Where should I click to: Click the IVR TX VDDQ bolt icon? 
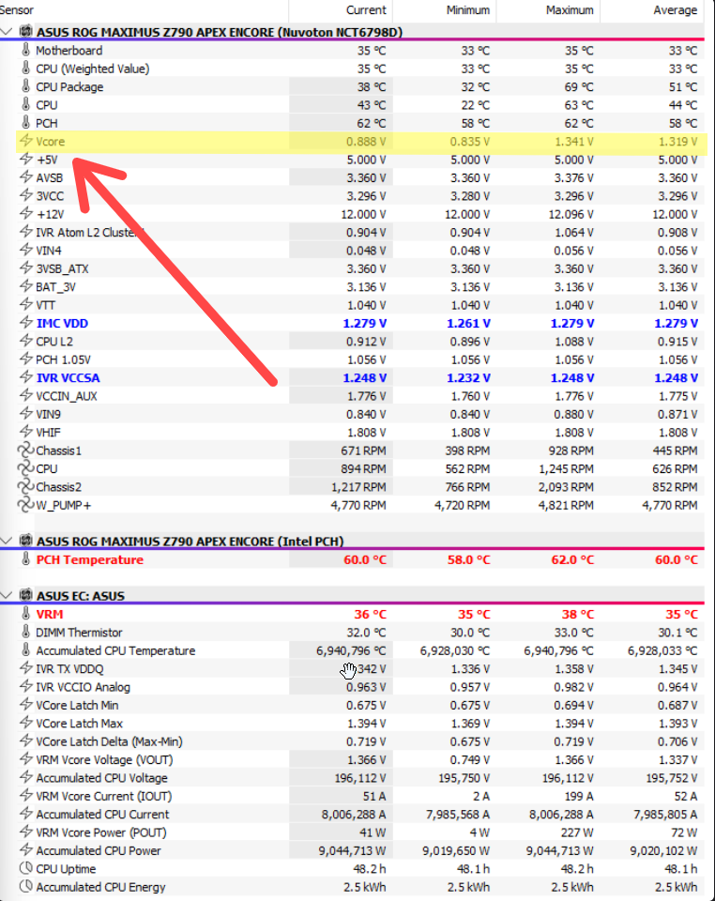pos(26,668)
